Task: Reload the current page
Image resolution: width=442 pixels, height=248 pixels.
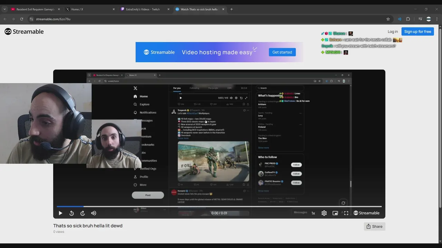Action: 21,19
